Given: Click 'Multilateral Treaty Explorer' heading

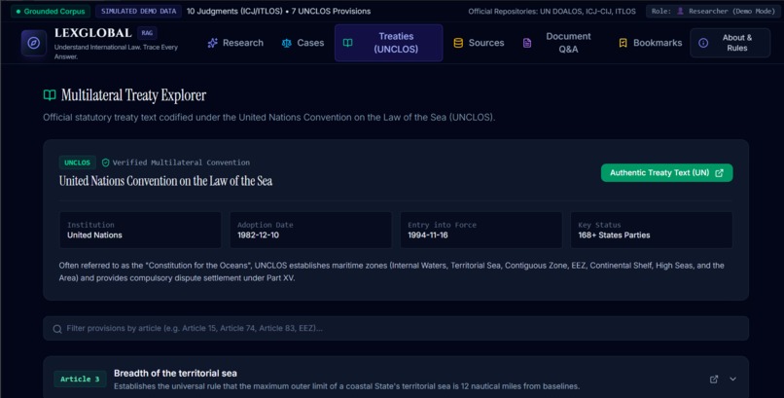Looking at the screenshot, I should 133,95.
